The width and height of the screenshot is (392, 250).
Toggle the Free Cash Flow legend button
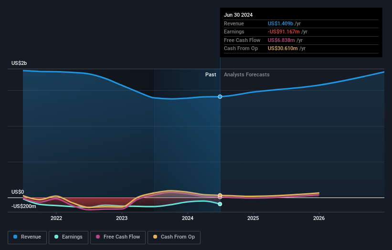[x=118, y=237]
